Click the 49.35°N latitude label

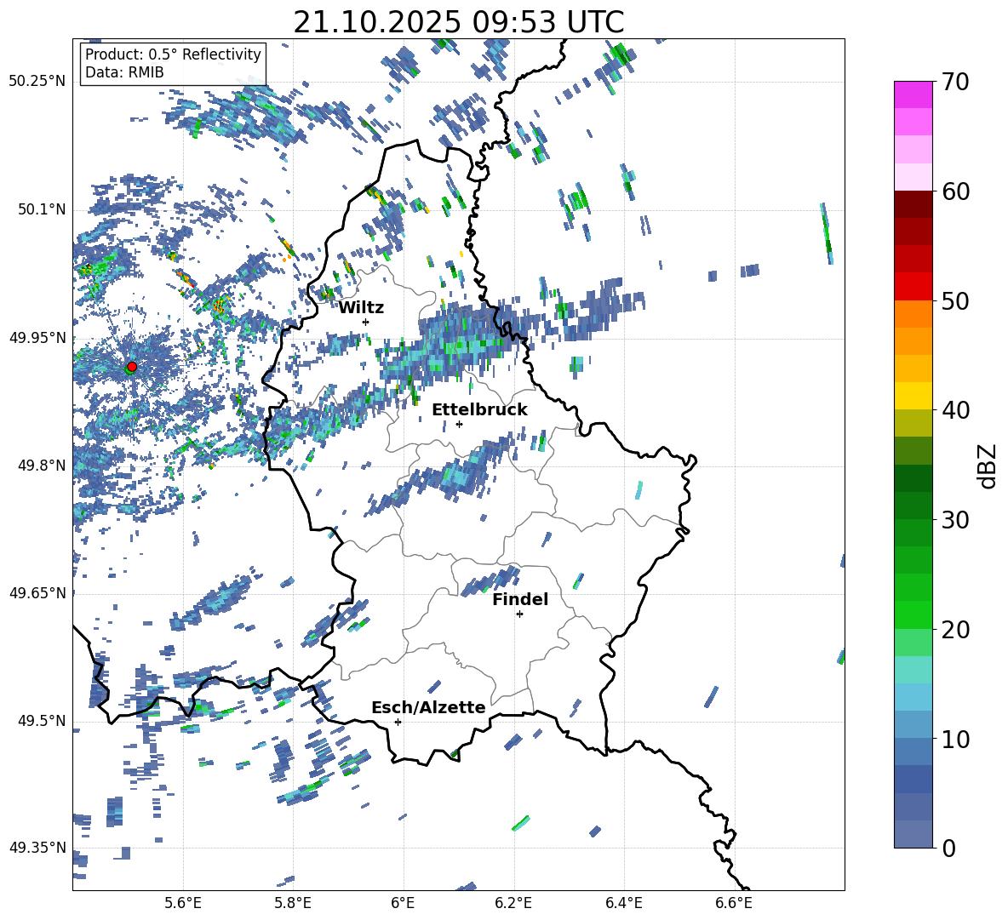pos(37,848)
